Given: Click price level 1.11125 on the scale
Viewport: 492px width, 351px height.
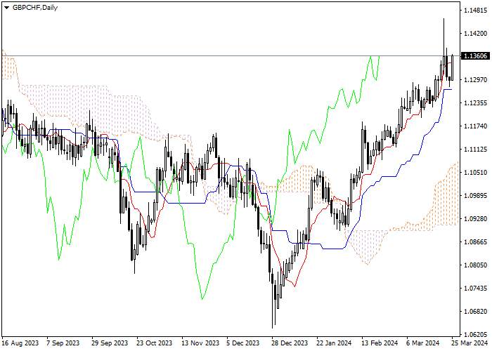Looking at the screenshot, I should (475, 149).
